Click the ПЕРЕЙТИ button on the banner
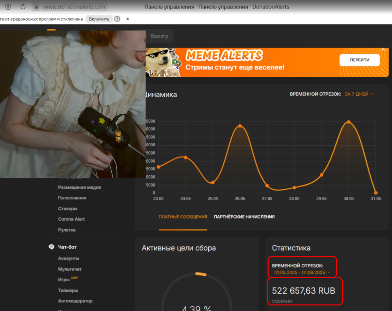The image size is (392, 311). click(x=360, y=60)
